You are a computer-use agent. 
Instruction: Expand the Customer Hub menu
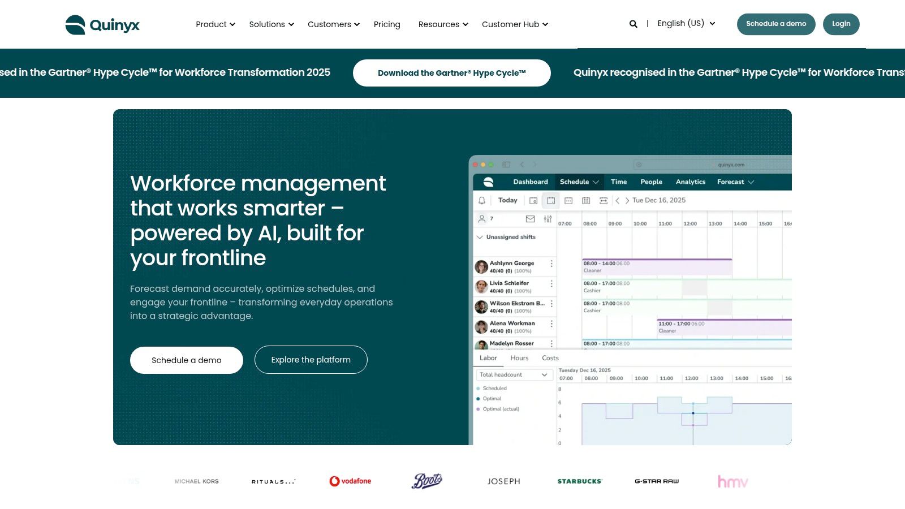click(x=515, y=24)
